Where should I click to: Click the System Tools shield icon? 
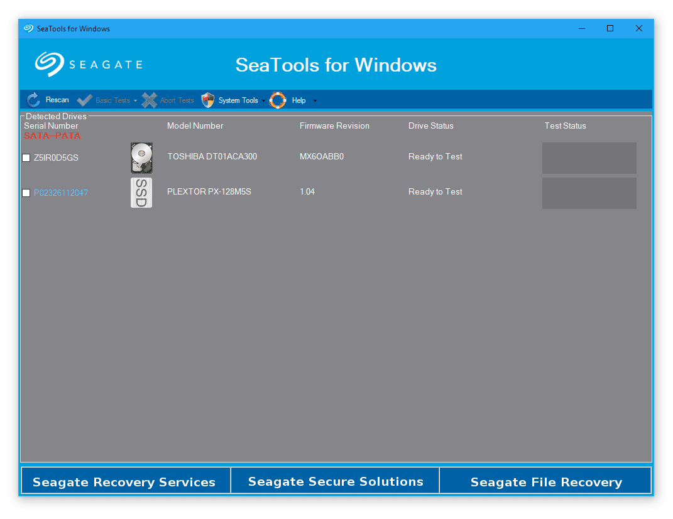pos(208,100)
